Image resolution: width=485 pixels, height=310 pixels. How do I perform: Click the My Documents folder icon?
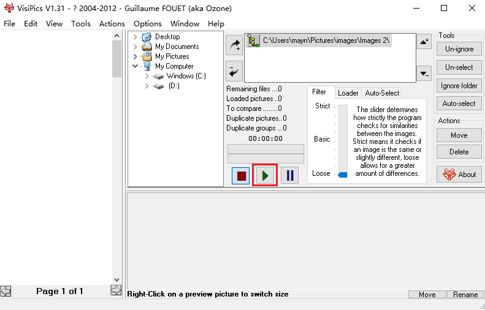(x=147, y=47)
